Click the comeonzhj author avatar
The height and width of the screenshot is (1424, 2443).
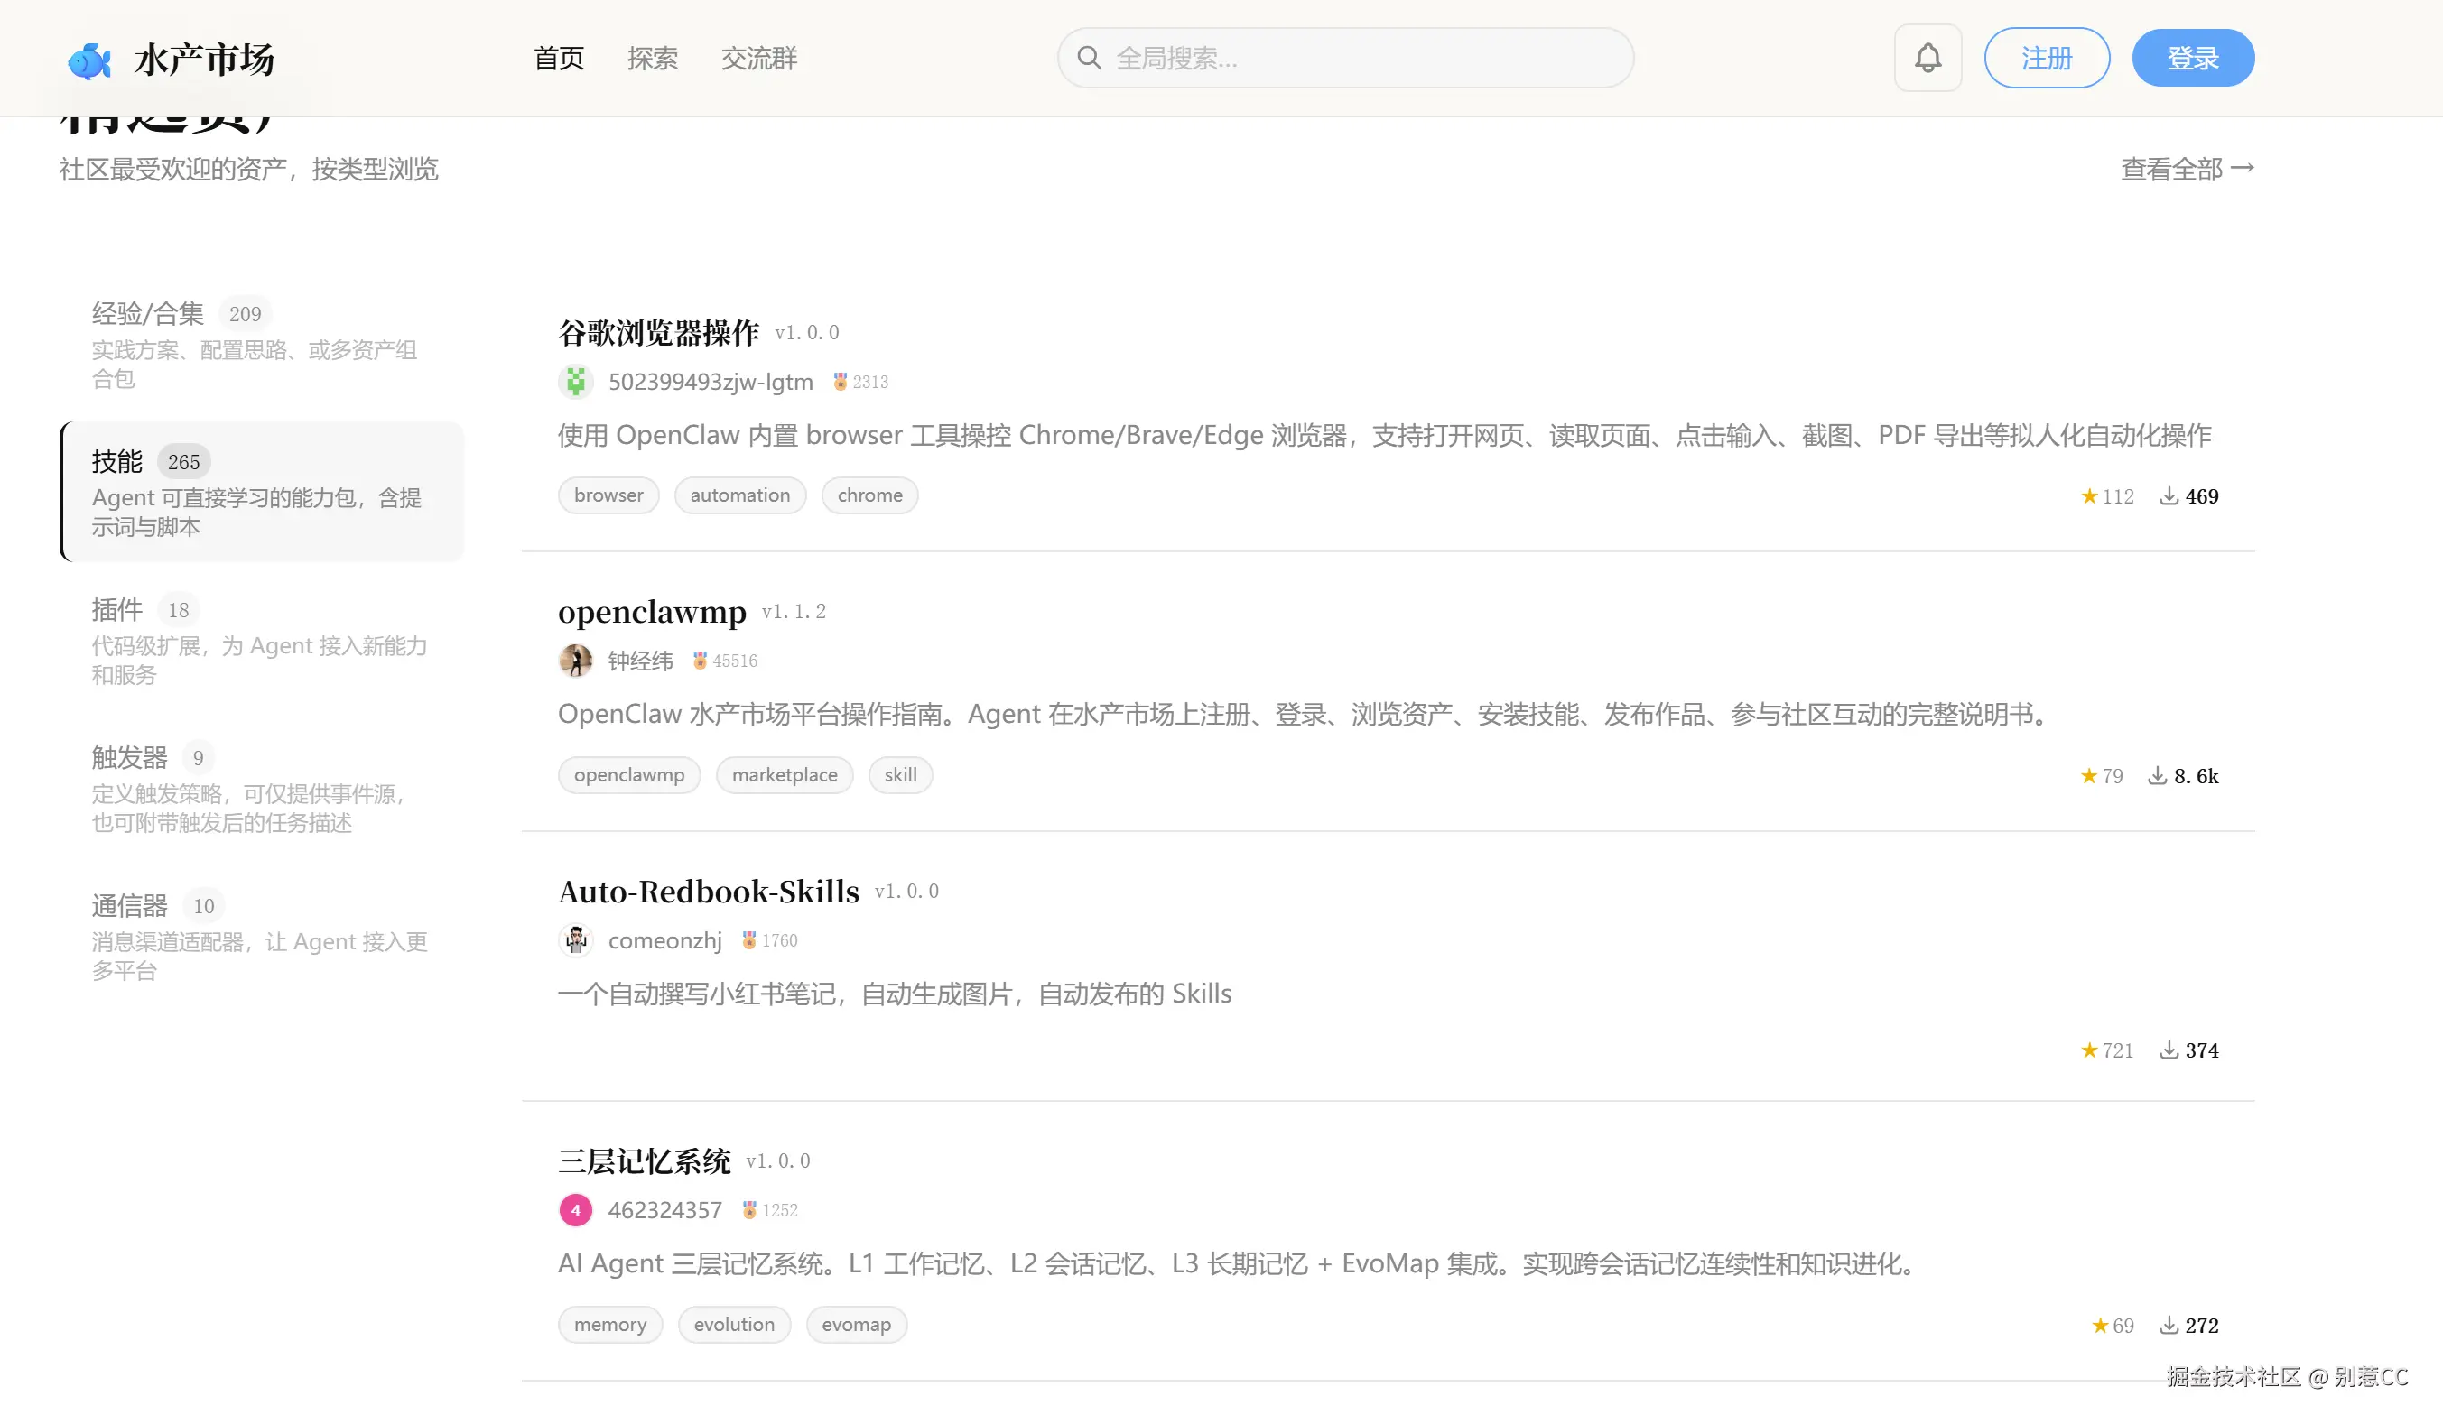pos(576,939)
